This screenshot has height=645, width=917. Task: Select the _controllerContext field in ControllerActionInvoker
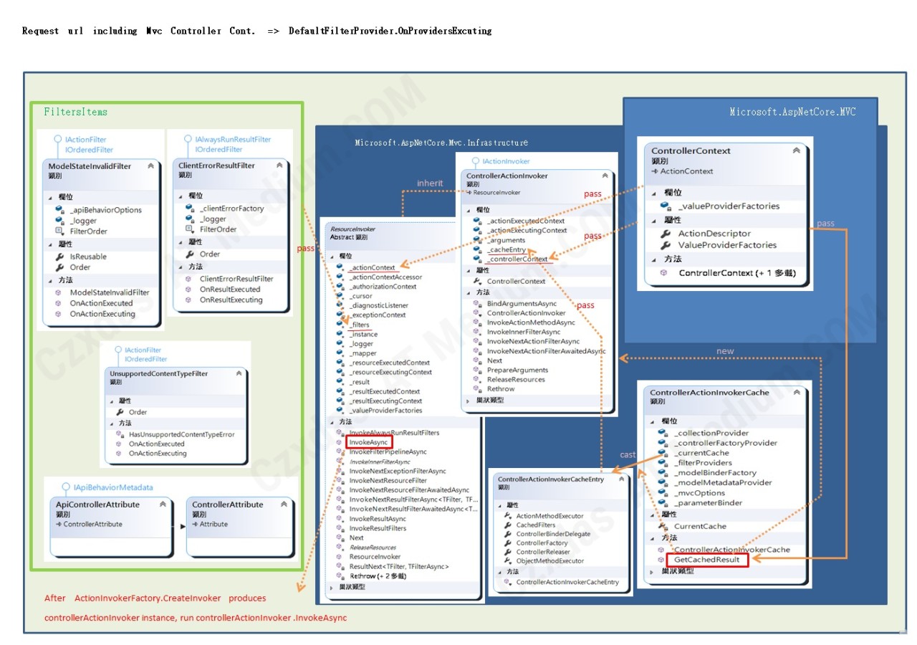point(517,259)
